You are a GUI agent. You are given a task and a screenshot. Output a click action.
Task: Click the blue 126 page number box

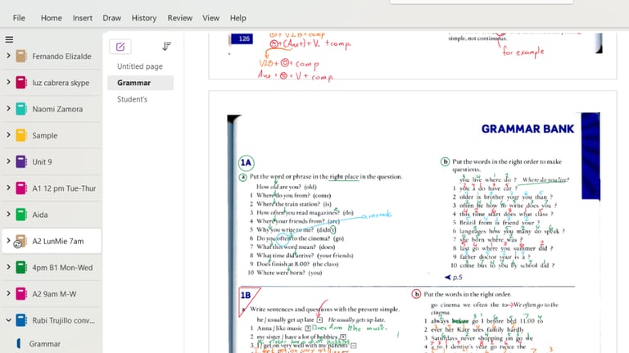242,38
